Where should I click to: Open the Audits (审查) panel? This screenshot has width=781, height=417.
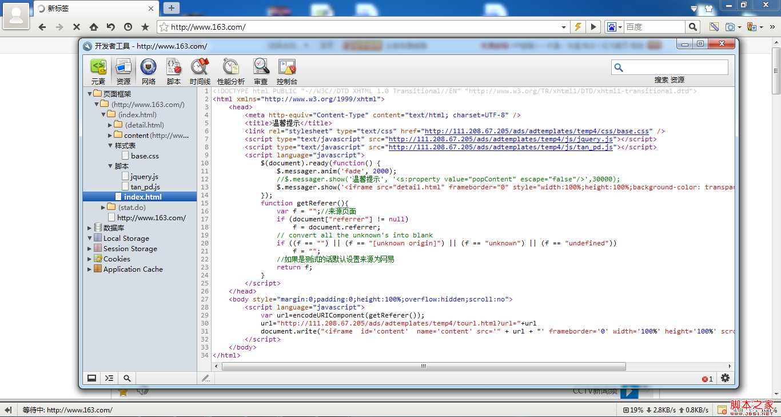[x=261, y=72]
